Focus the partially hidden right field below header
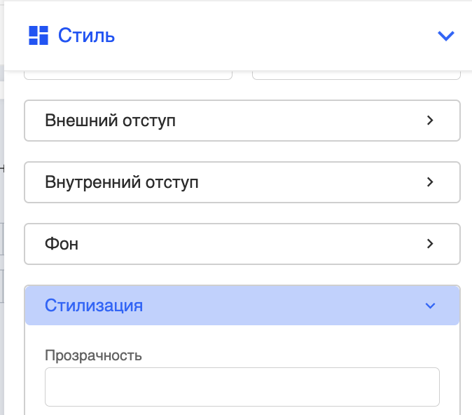The image size is (472, 415). pos(356,75)
